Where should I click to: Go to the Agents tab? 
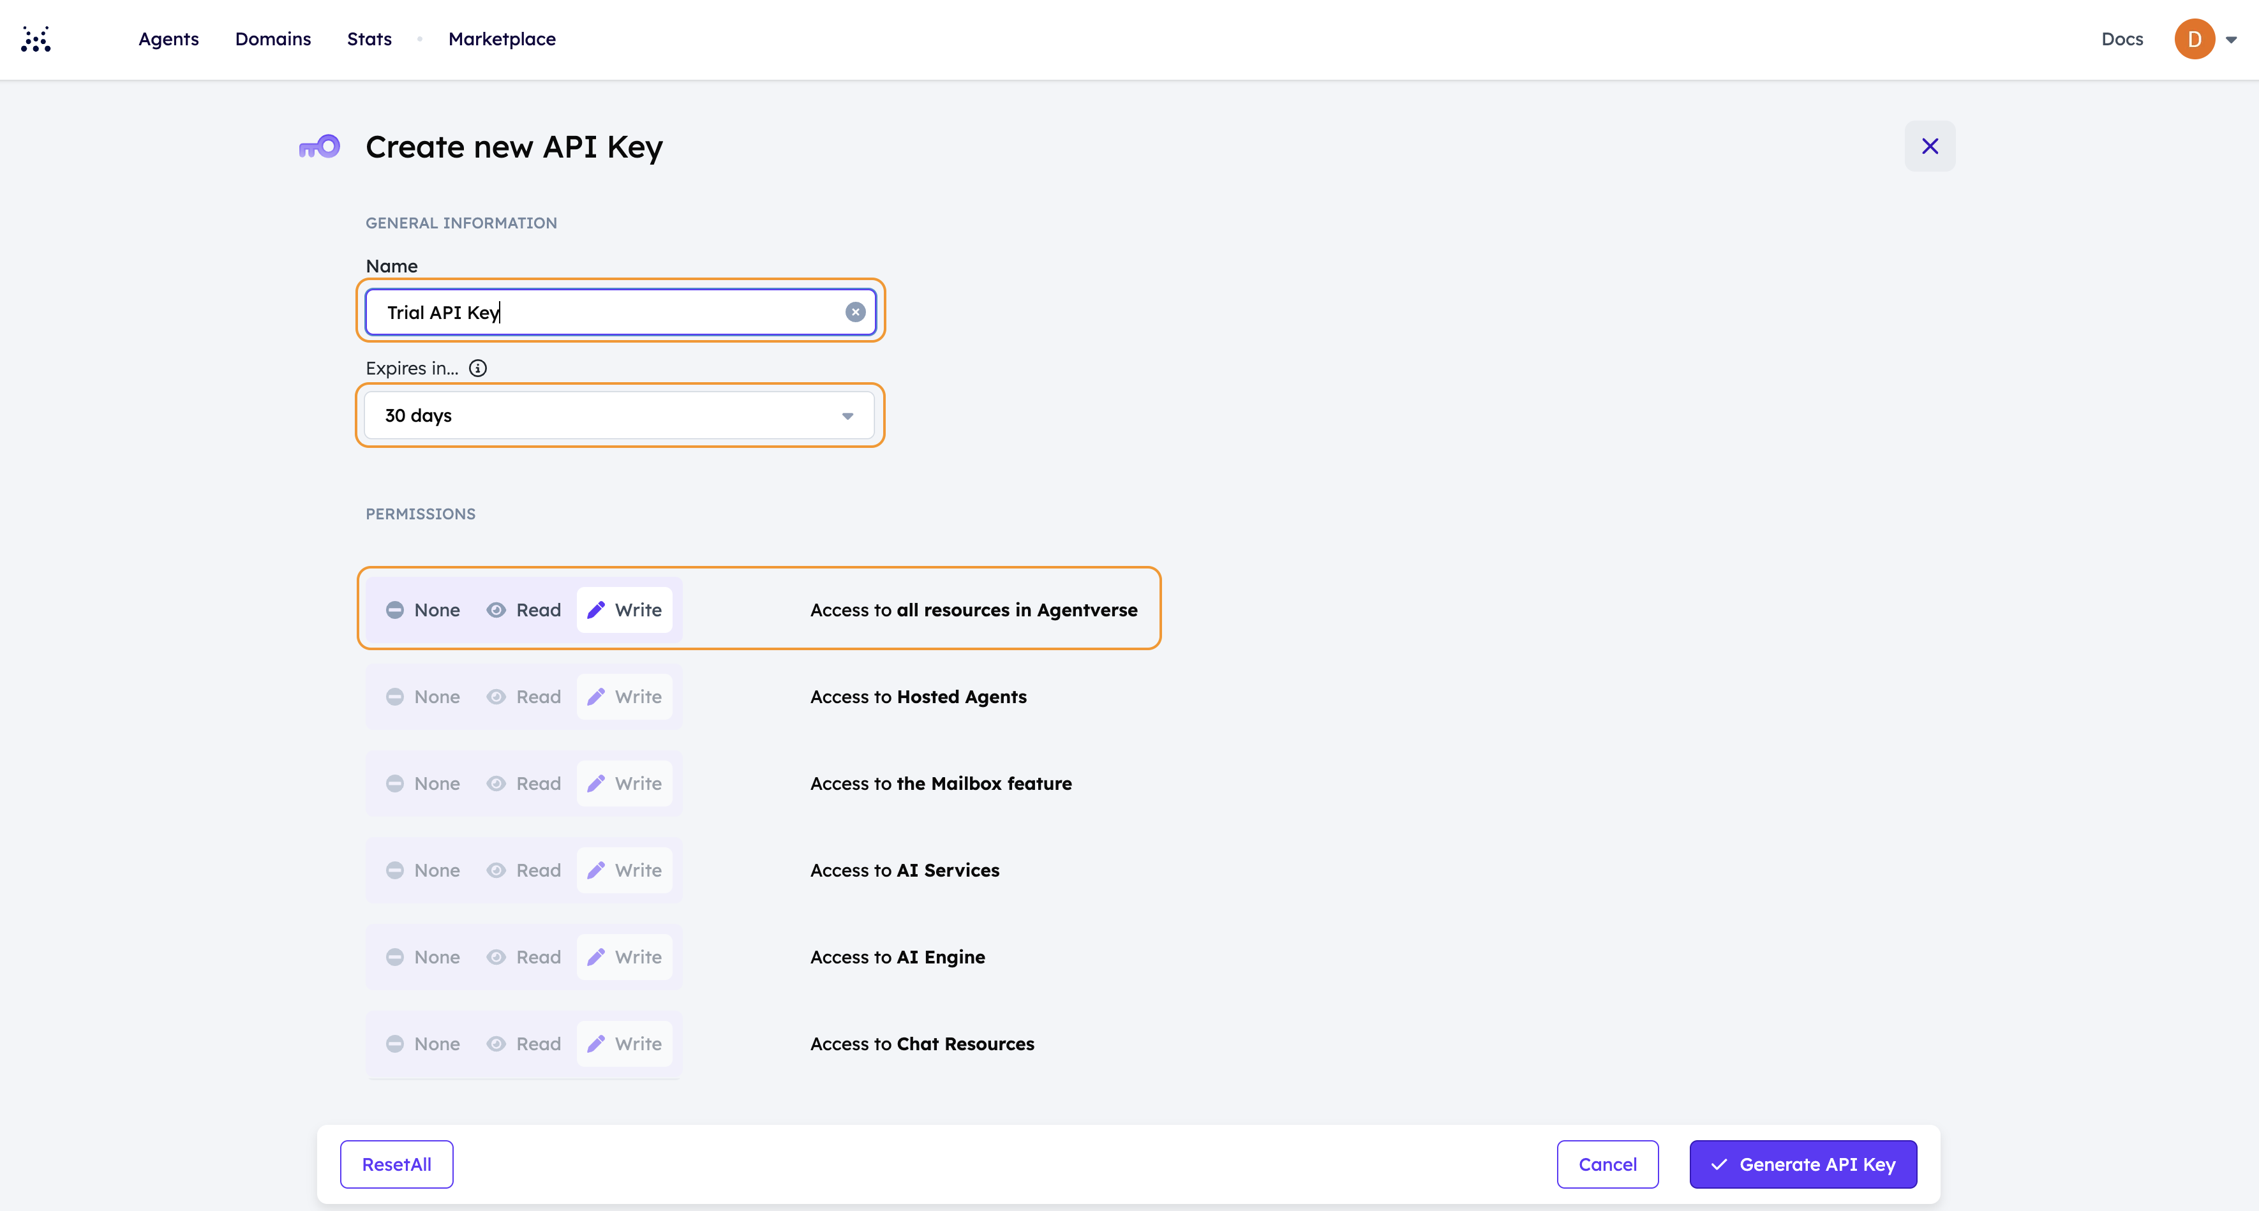point(168,40)
